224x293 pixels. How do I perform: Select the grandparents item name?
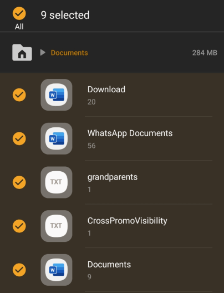(113, 177)
